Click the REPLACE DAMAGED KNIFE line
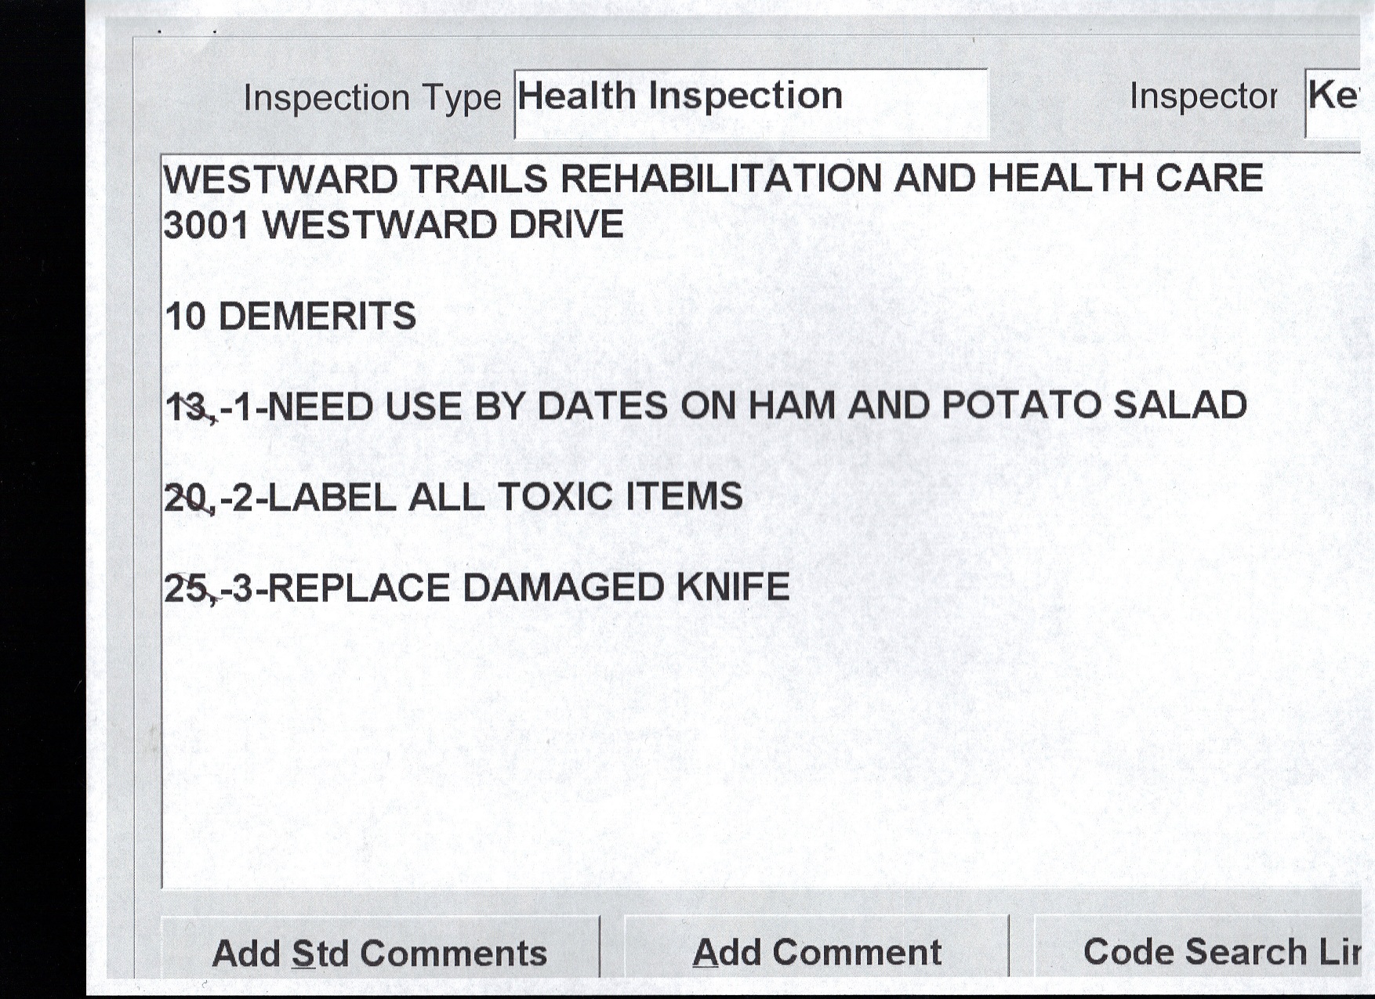This screenshot has width=1375, height=999. click(x=477, y=588)
